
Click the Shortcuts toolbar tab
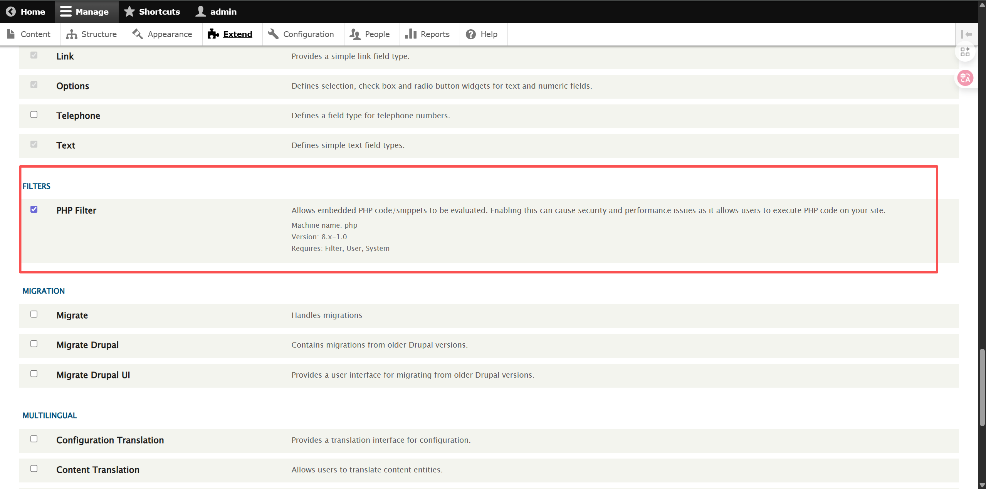pos(154,12)
